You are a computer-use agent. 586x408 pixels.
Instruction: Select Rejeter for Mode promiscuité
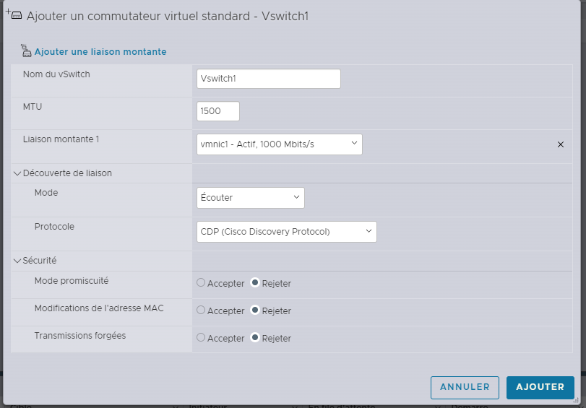(255, 283)
